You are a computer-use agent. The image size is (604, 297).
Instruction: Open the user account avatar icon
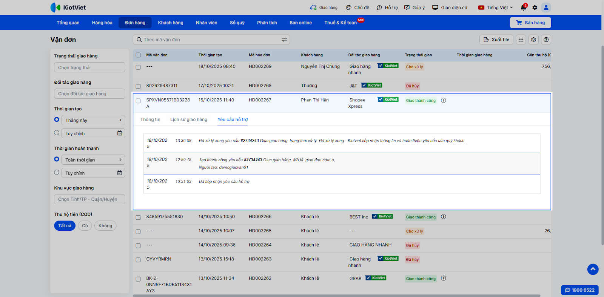point(546,8)
